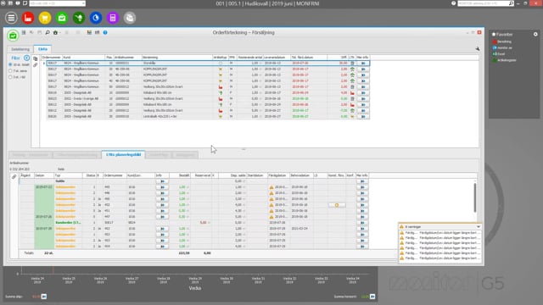Click the blue button beside bottom-right Summa label
The width and height of the screenshot is (543, 305).
[x=372, y=297]
